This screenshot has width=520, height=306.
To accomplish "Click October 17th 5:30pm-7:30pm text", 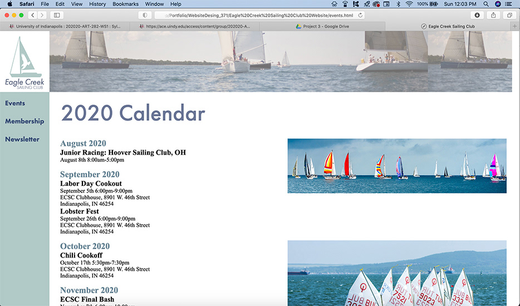I will tap(95, 263).
